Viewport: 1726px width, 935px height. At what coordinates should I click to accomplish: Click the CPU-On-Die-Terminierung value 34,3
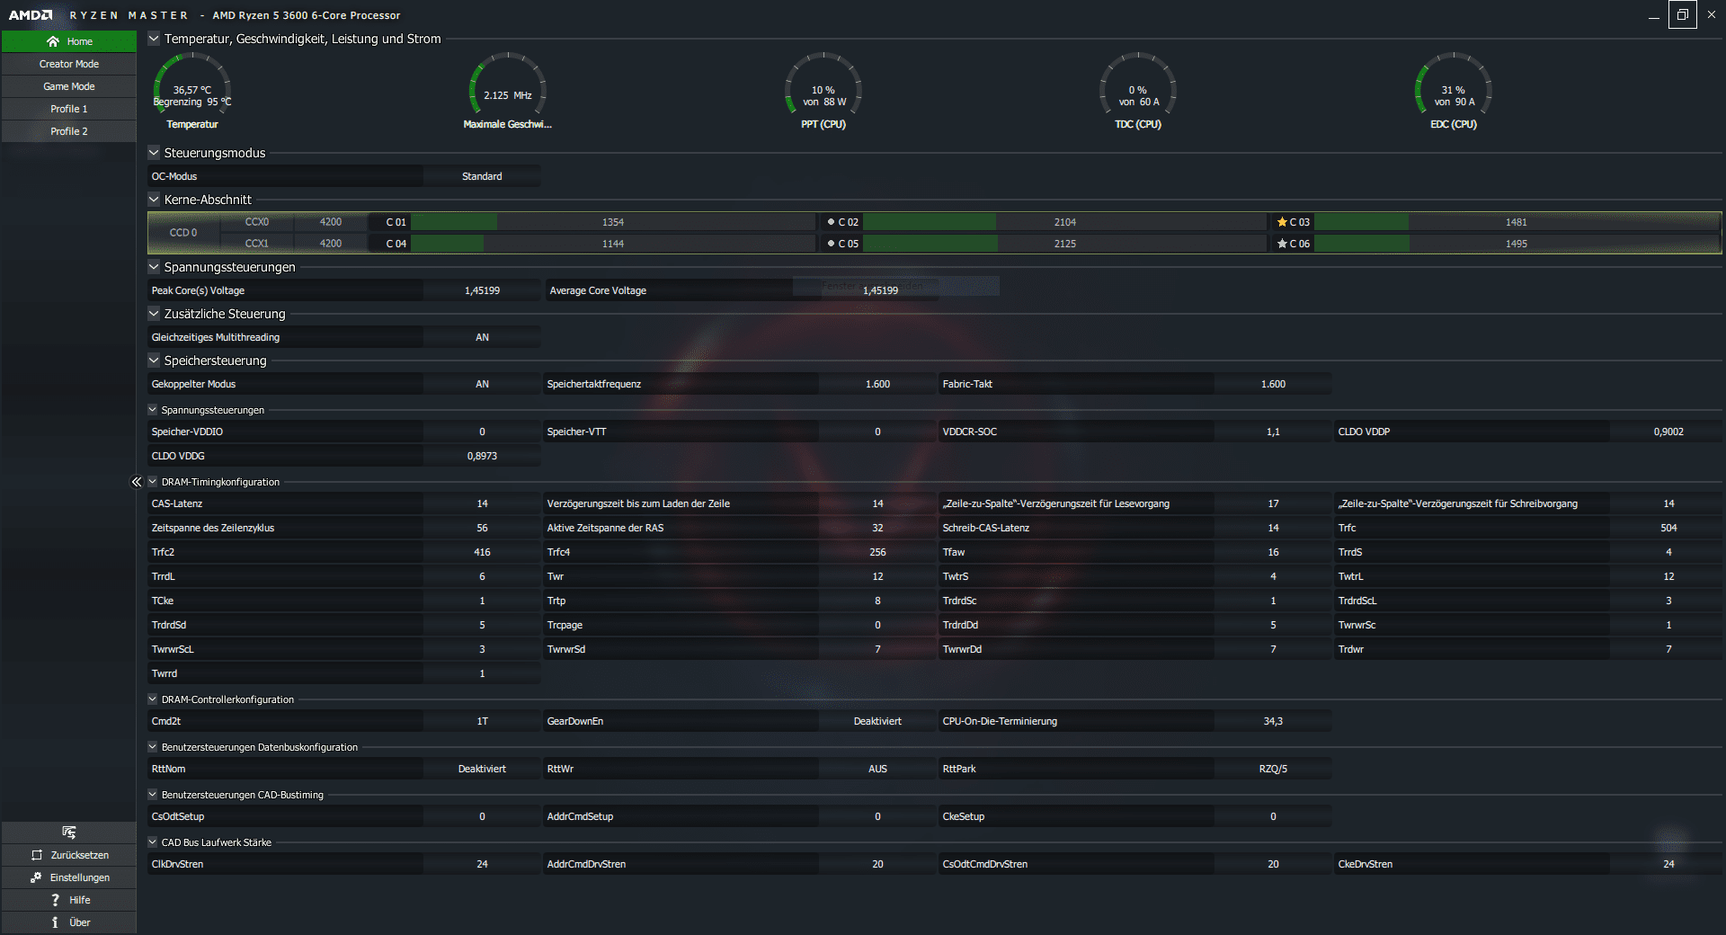click(x=1273, y=721)
